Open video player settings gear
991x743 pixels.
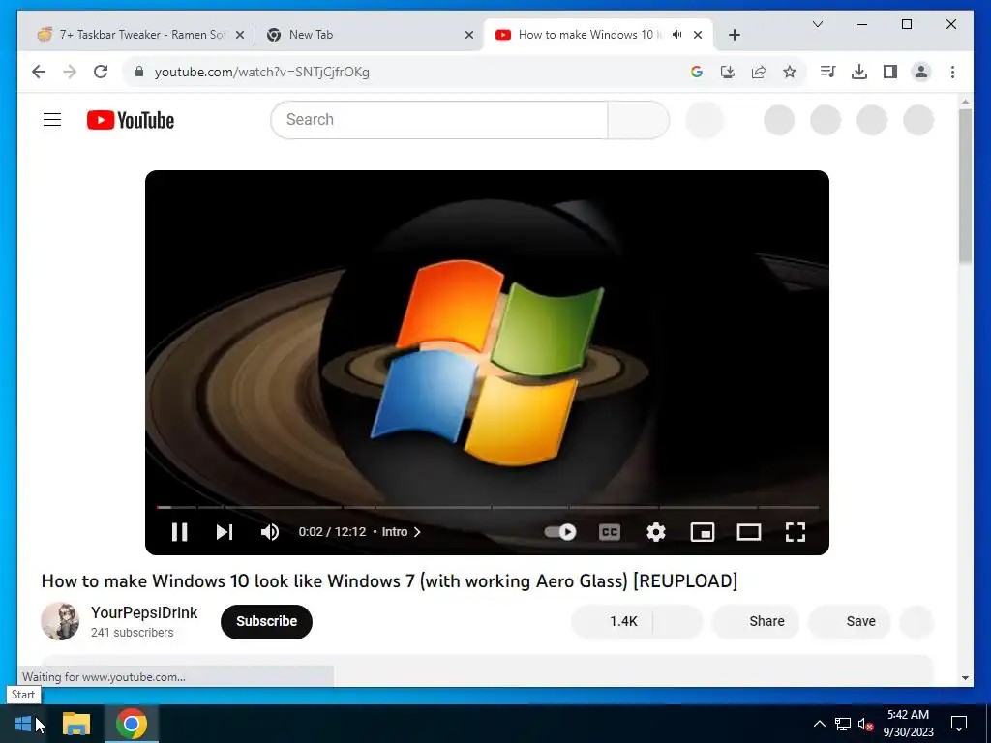[x=656, y=532]
